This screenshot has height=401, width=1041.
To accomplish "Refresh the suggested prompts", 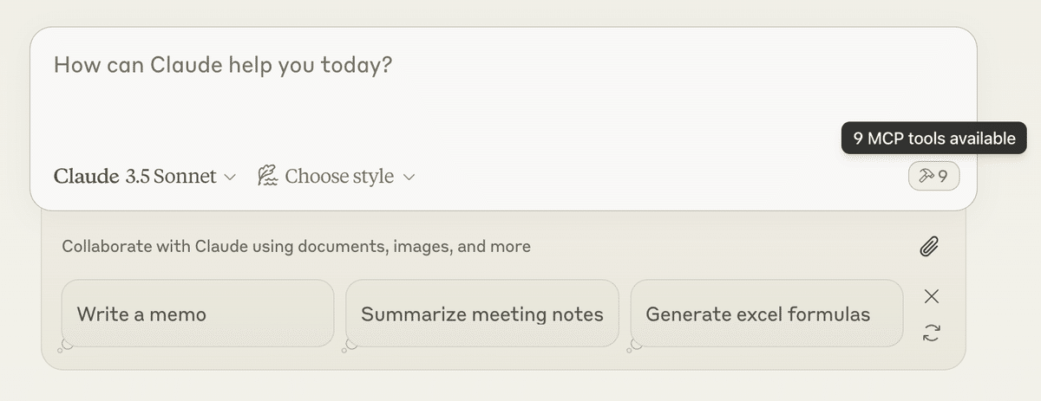I will [x=932, y=333].
